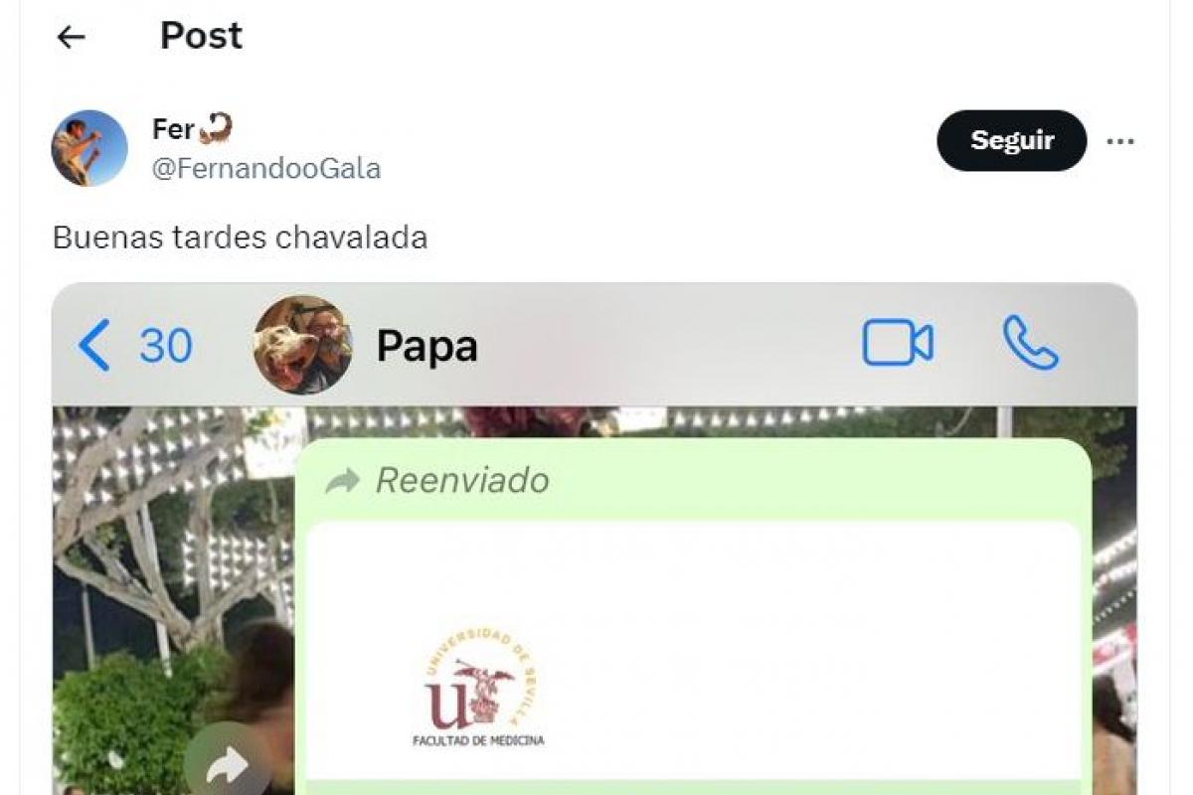The height and width of the screenshot is (795, 1193).
Task: Tap the blue back chevron in the WhatsApp header
Action: point(93,346)
